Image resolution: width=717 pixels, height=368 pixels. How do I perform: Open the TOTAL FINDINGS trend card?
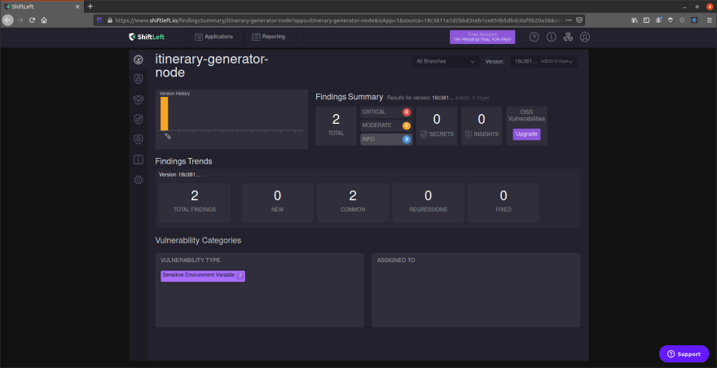pyautogui.click(x=195, y=203)
